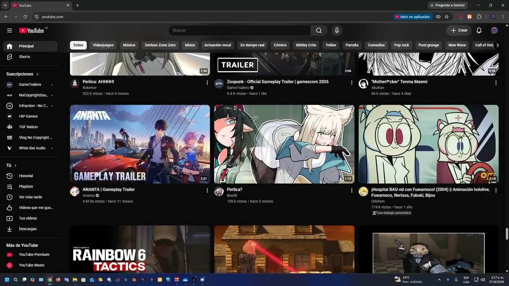Filter by the Actuación vocal chip
This screenshot has width=509, height=286.
pos(218,45)
